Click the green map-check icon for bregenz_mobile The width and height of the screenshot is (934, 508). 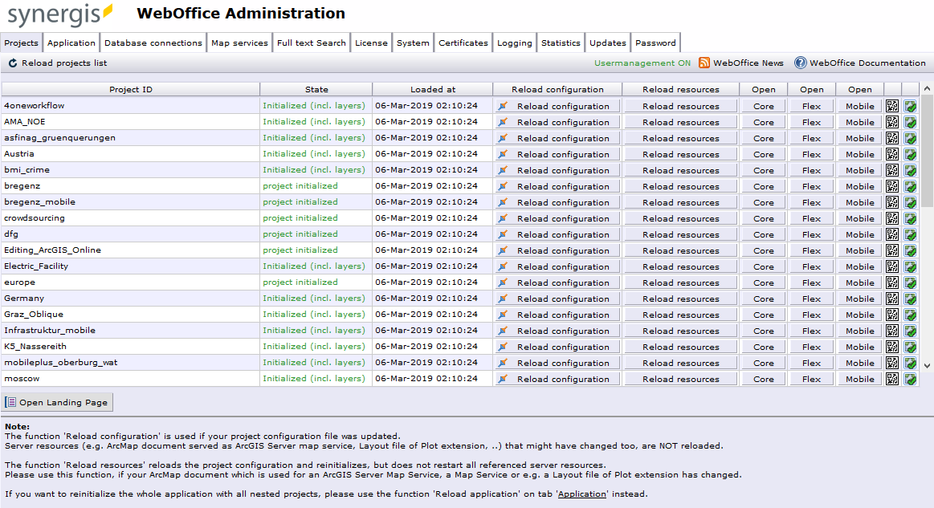click(910, 201)
